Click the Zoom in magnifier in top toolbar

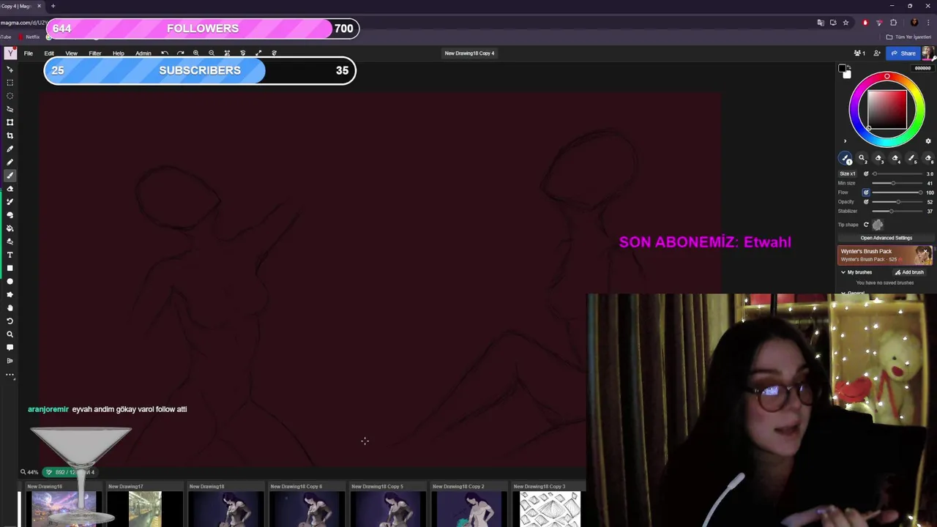pos(196,53)
